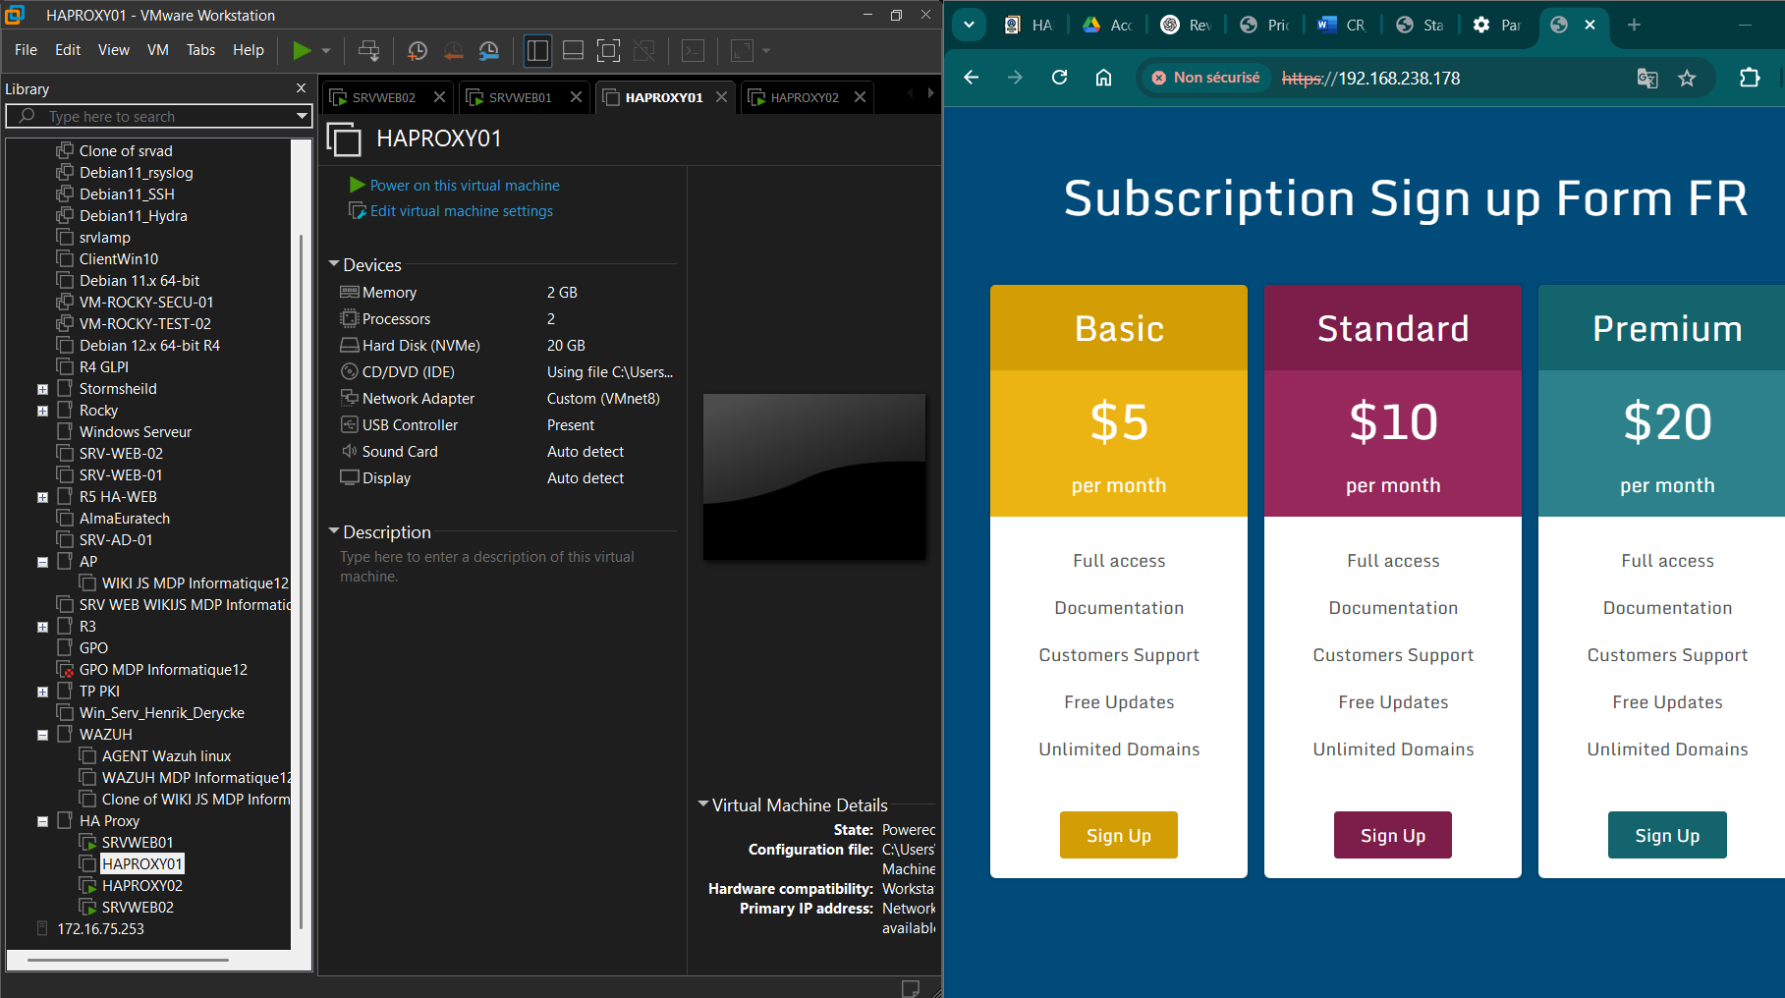The image size is (1785, 998).
Task: Open the stretch display dropdown arrow
Action: [x=766, y=50]
